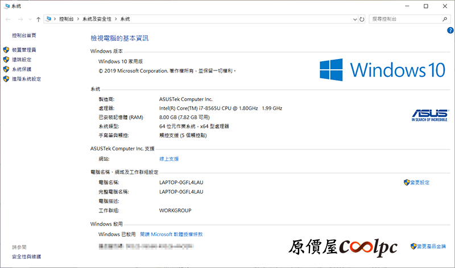The width and height of the screenshot is (455, 268).
Task: Click ASUSTek Computer Inc. manufacturer value
Action: [186, 99]
